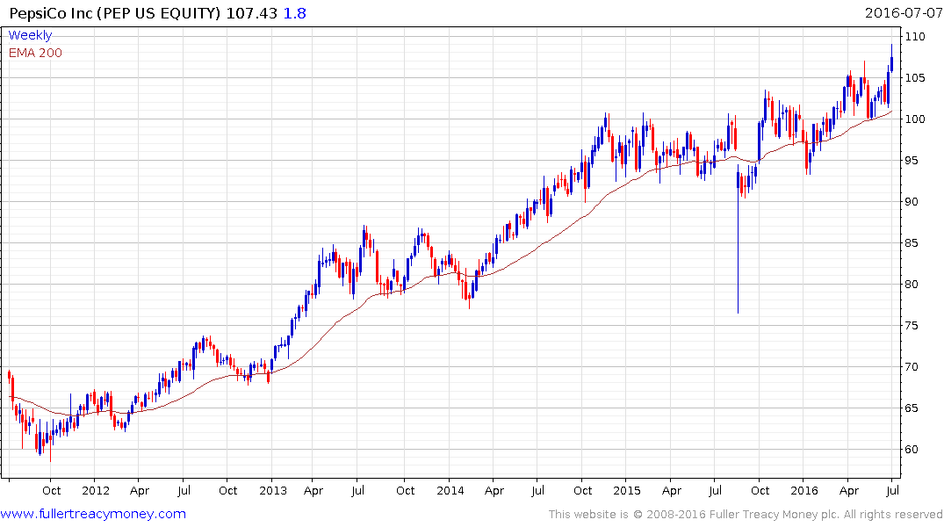Click the 2015 year axis label
The width and height of the screenshot is (944, 527).
click(627, 490)
